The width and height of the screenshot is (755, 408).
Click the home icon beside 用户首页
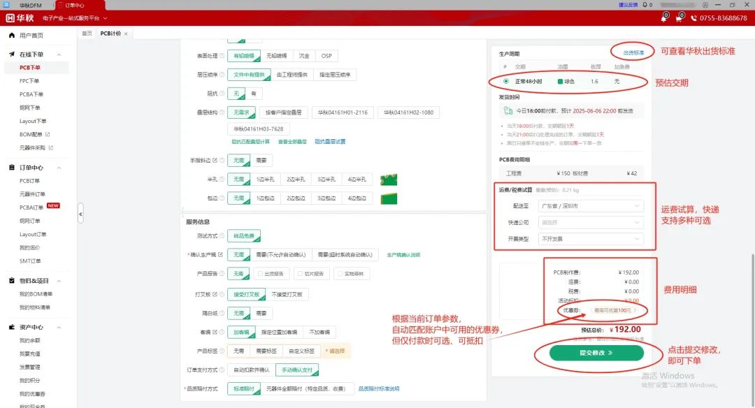12,35
